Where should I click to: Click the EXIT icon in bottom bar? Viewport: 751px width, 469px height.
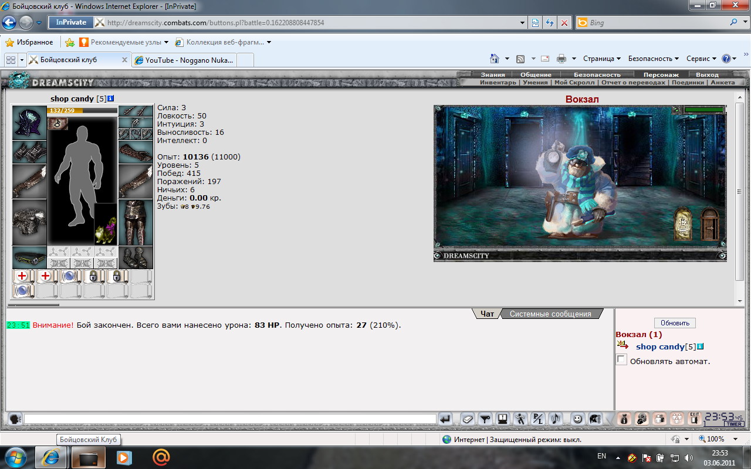(x=695, y=419)
